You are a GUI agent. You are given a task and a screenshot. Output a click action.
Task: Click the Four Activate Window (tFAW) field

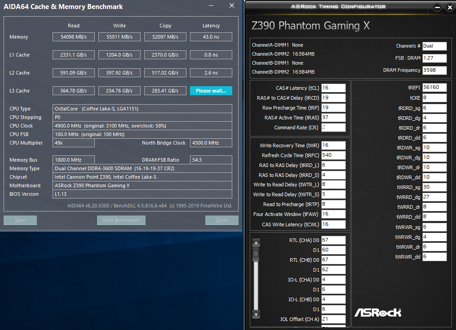coord(333,214)
